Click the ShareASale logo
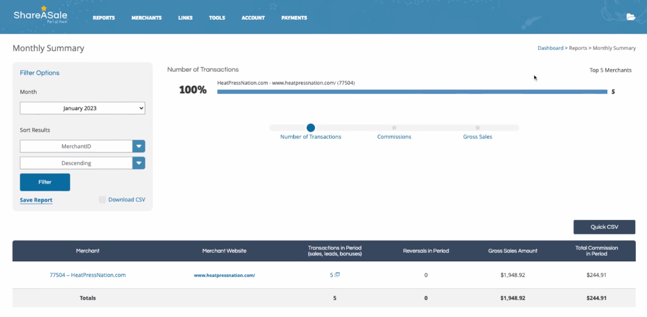 40,14
